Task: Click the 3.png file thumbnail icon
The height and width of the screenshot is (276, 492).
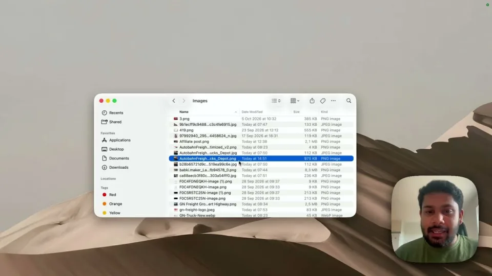Action: click(176, 119)
